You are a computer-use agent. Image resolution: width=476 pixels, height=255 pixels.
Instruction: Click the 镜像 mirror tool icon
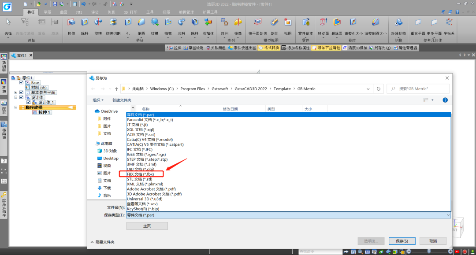[x=238, y=22]
